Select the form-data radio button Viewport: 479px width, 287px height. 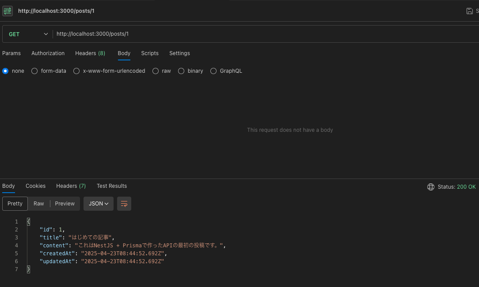[x=34, y=71]
